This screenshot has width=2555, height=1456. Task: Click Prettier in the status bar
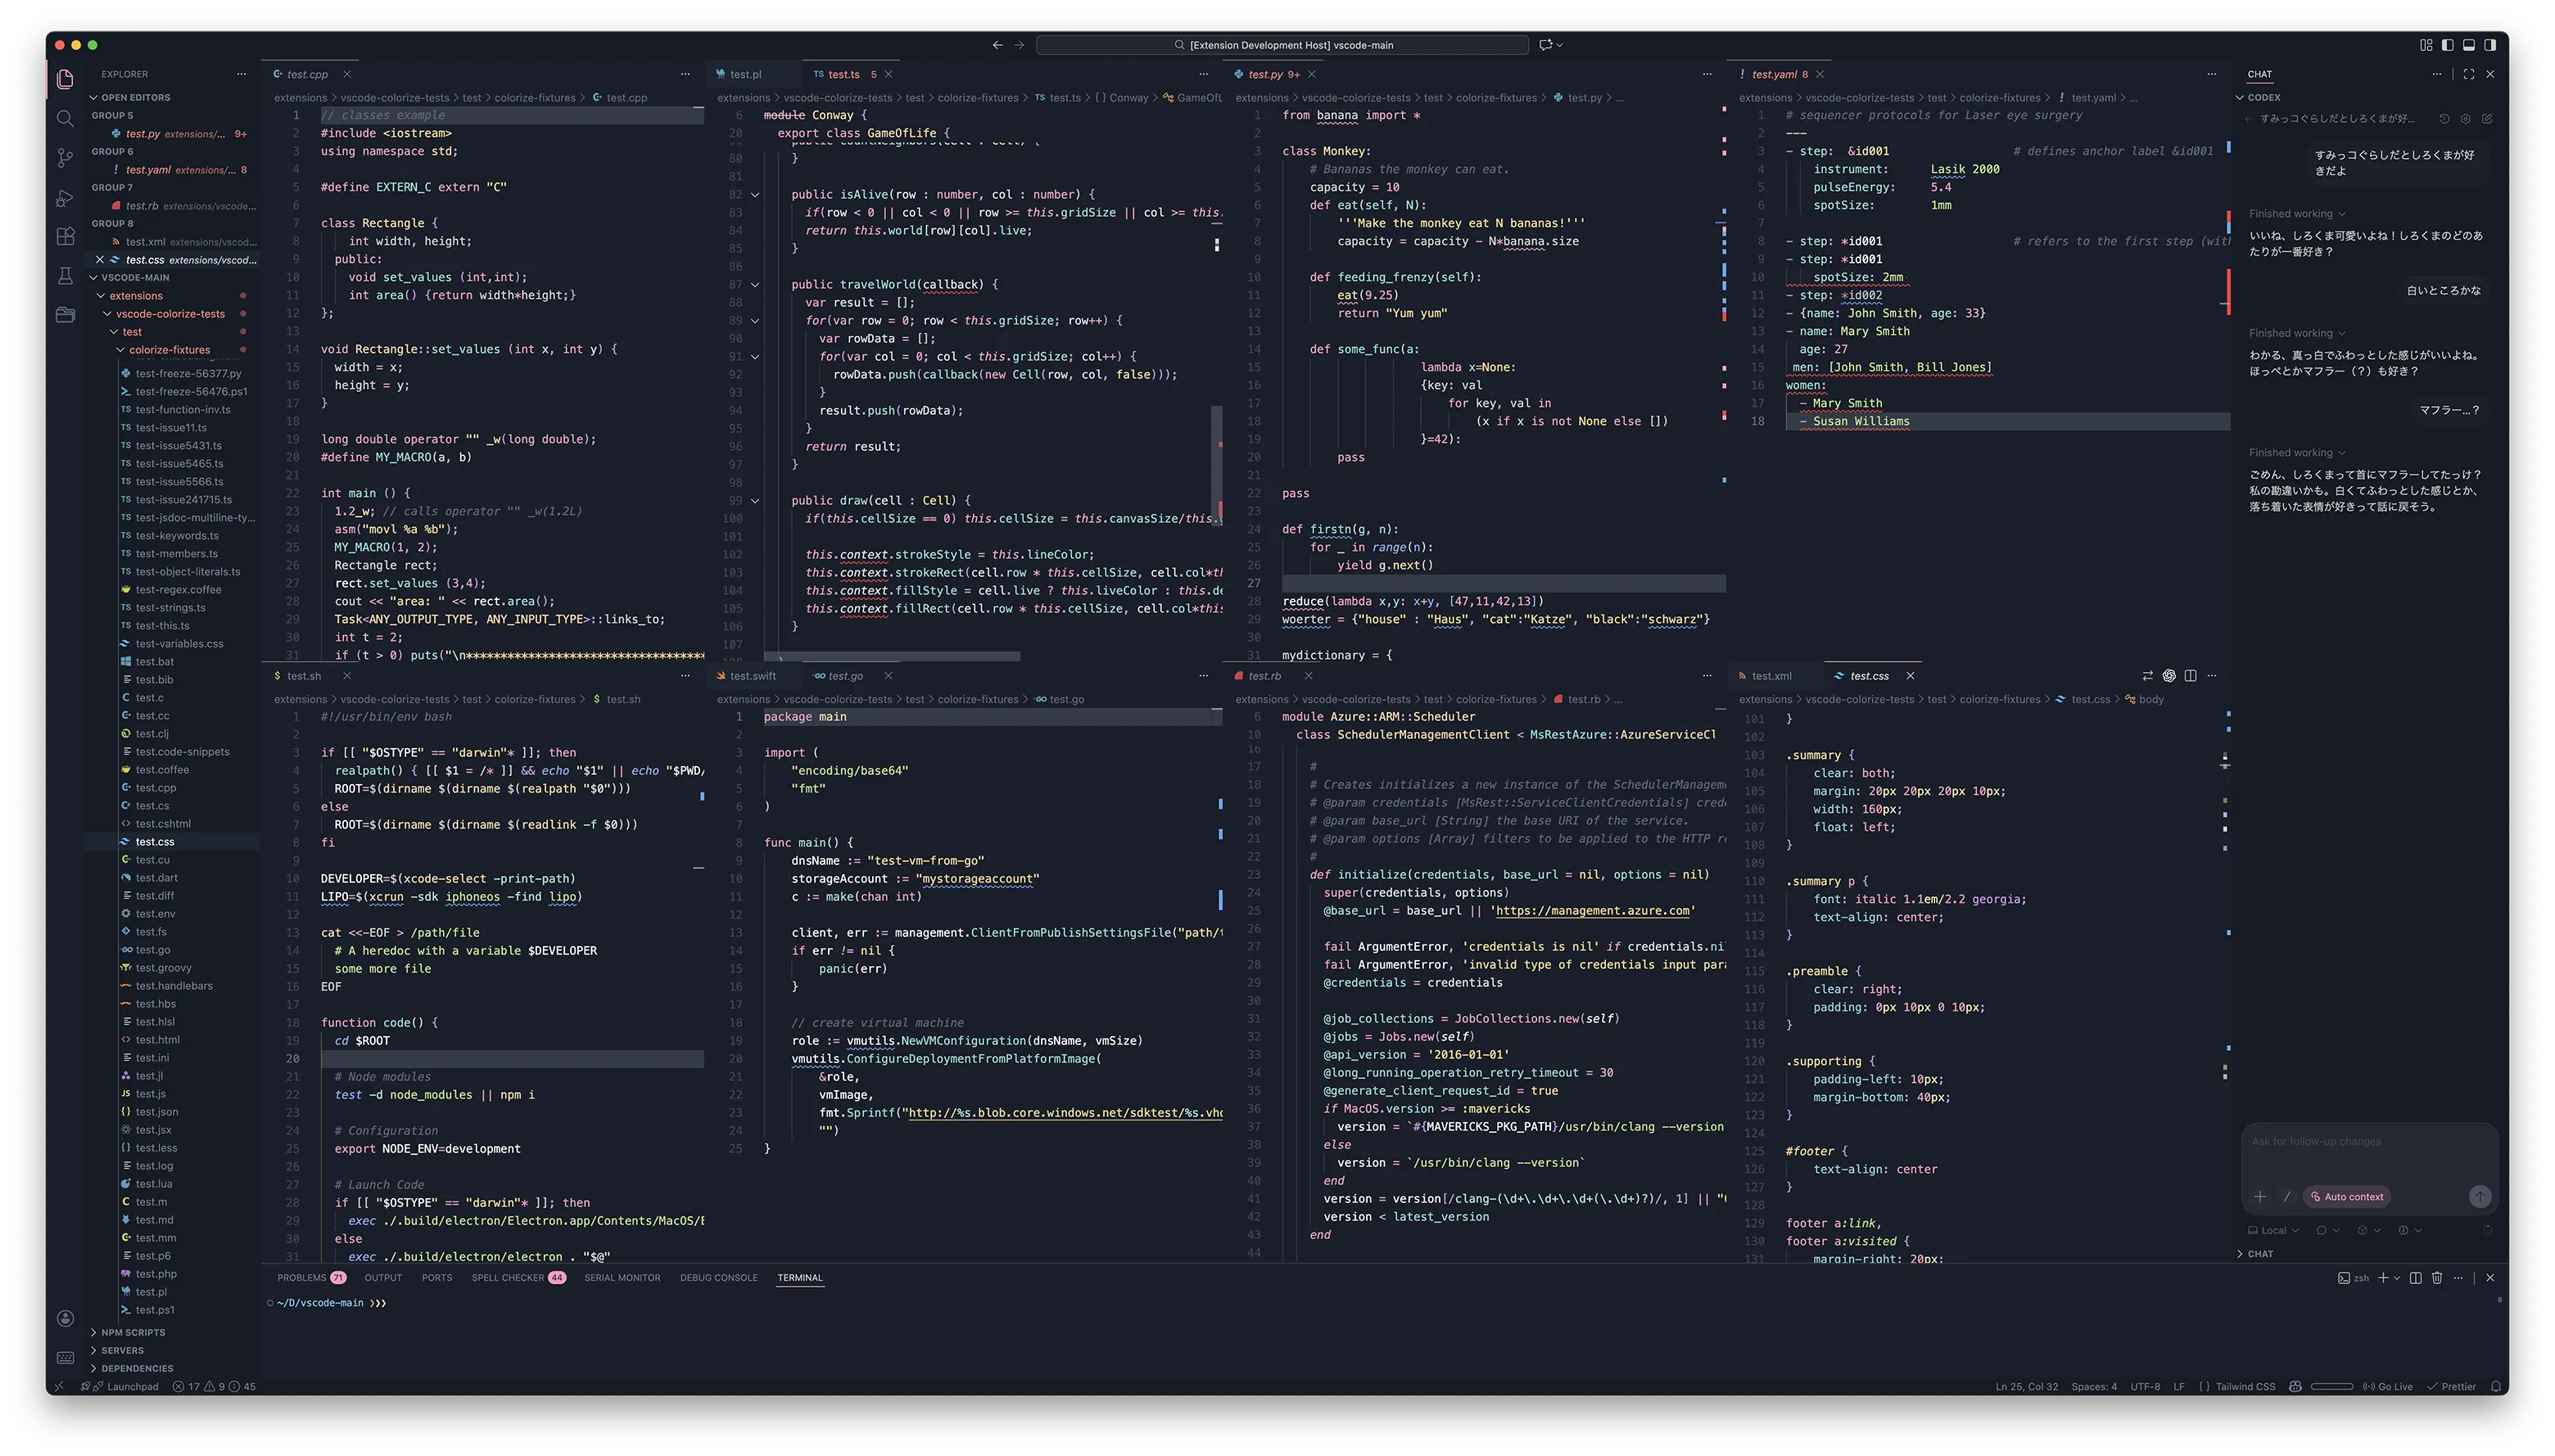(x=2452, y=1387)
